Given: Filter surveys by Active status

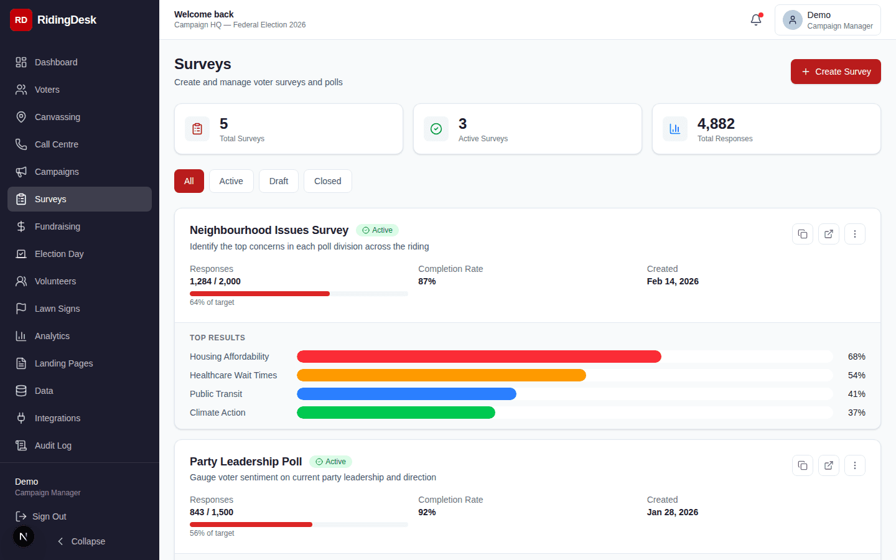Looking at the screenshot, I should pyautogui.click(x=231, y=181).
